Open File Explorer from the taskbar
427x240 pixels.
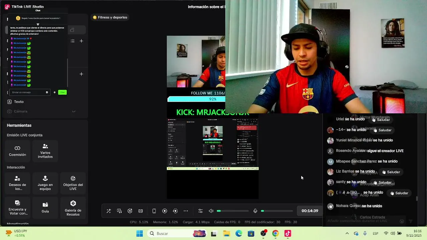click(x=226, y=234)
